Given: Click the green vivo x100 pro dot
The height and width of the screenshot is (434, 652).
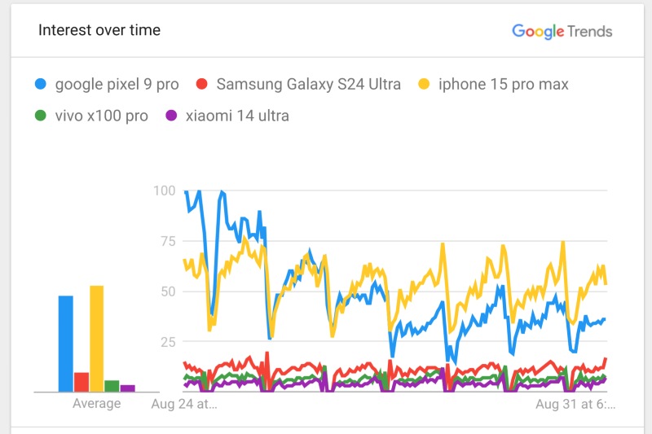Looking at the screenshot, I should (40, 116).
